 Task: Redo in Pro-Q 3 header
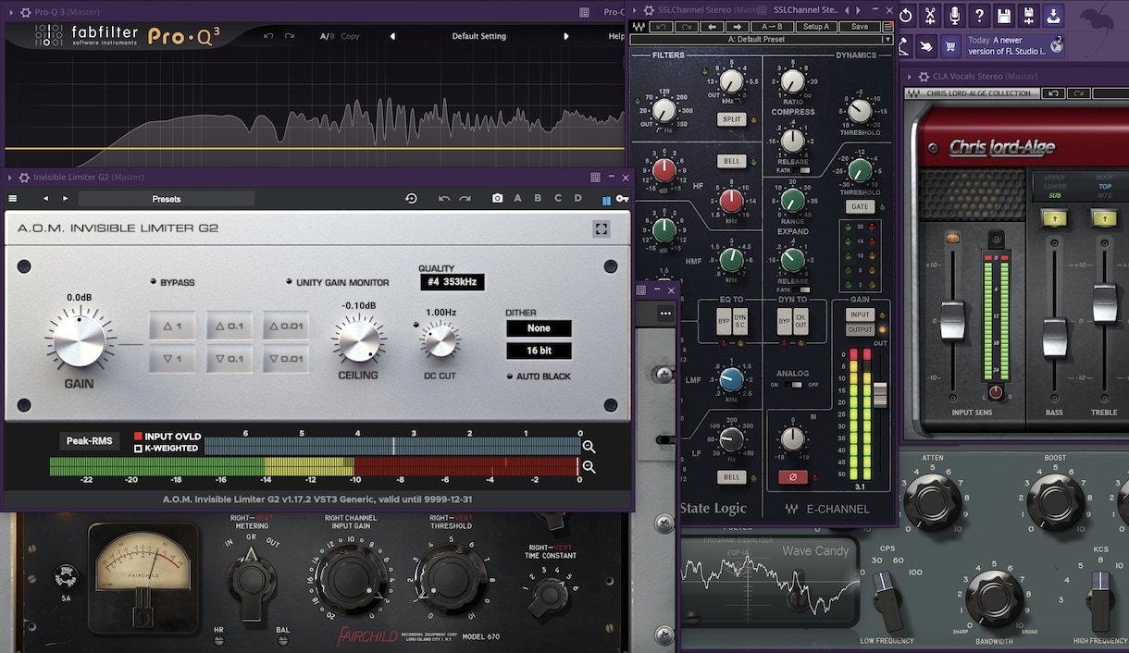(289, 36)
